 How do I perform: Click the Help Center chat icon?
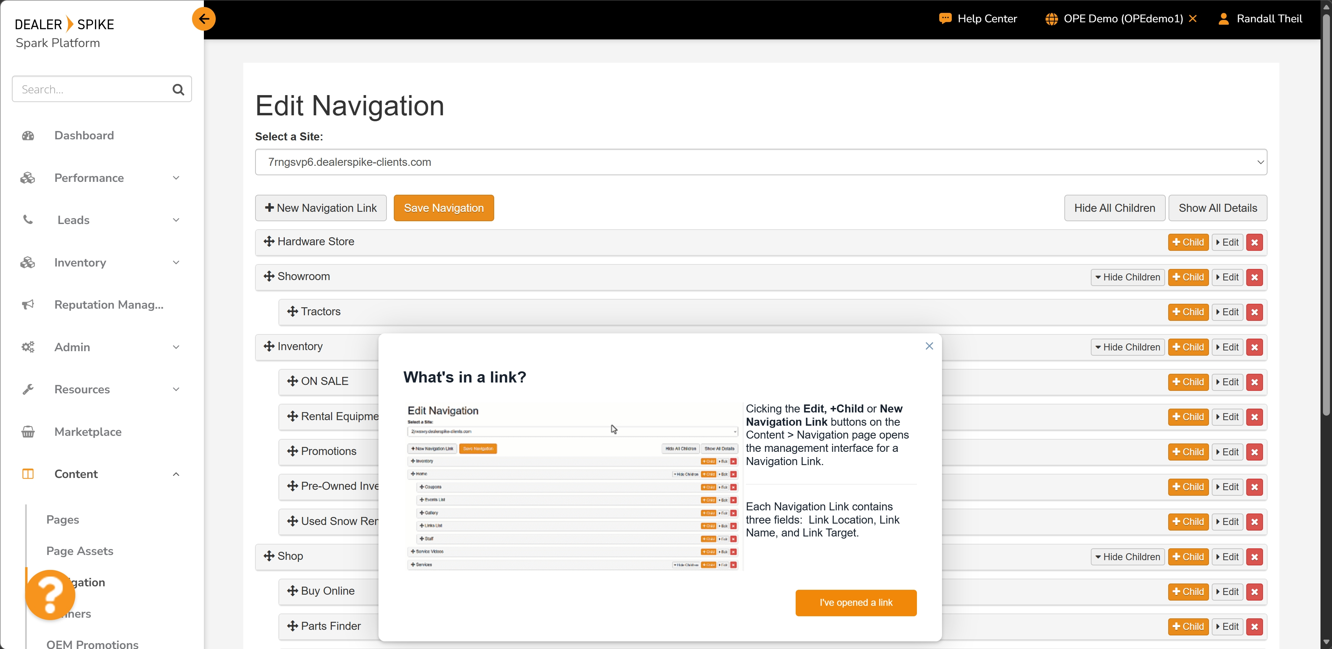point(945,18)
